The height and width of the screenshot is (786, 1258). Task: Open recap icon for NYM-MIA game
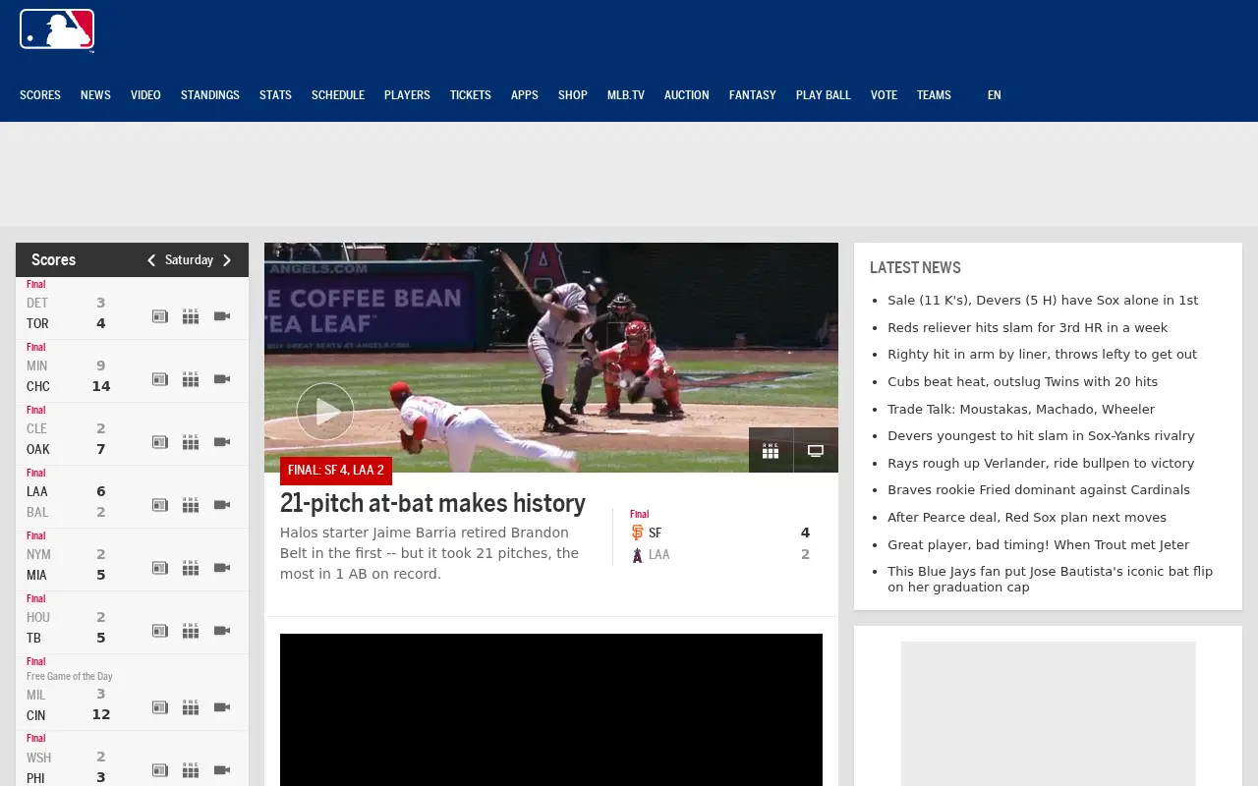[x=160, y=568]
